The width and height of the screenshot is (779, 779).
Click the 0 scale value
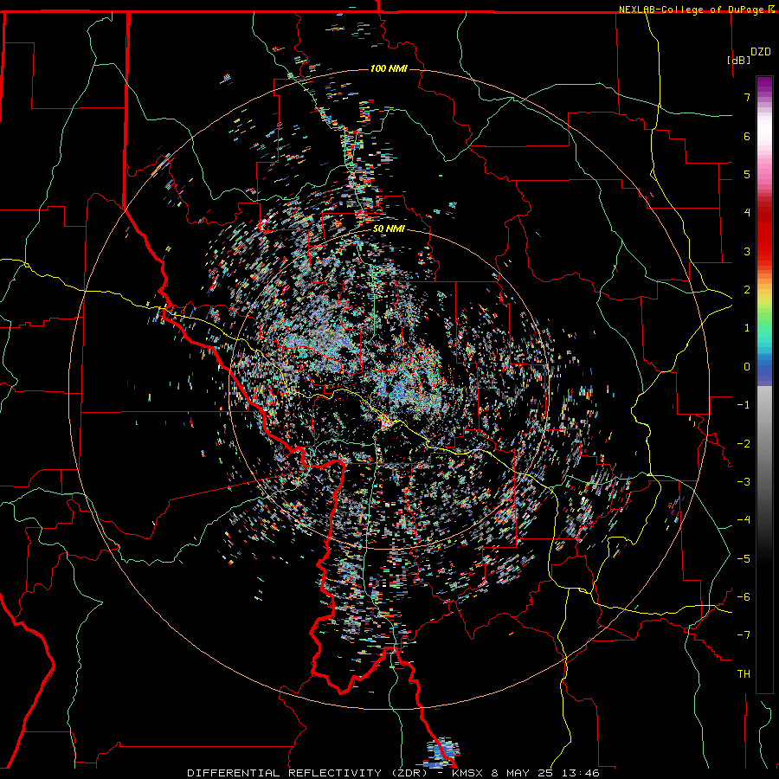pos(747,367)
